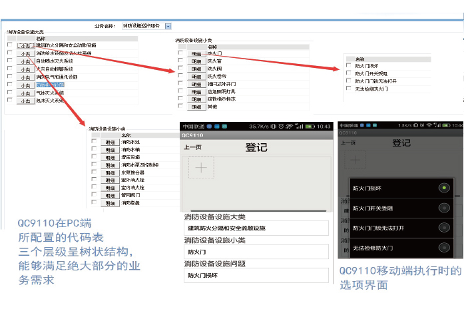Check the box beside 建筑防火分隔和安全疏散设施
This screenshot has height=333, width=466.
(10, 45)
